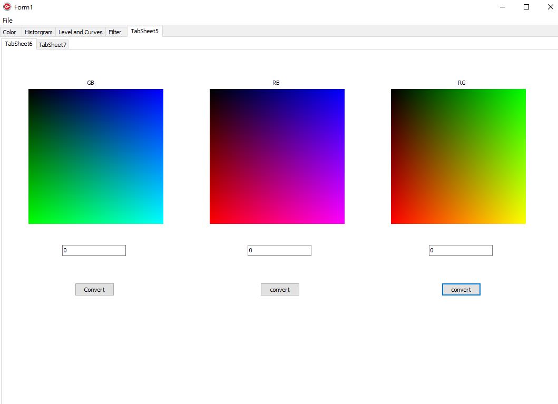This screenshot has width=558, height=404.
Task: Click the GB label text
Action: (91, 83)
